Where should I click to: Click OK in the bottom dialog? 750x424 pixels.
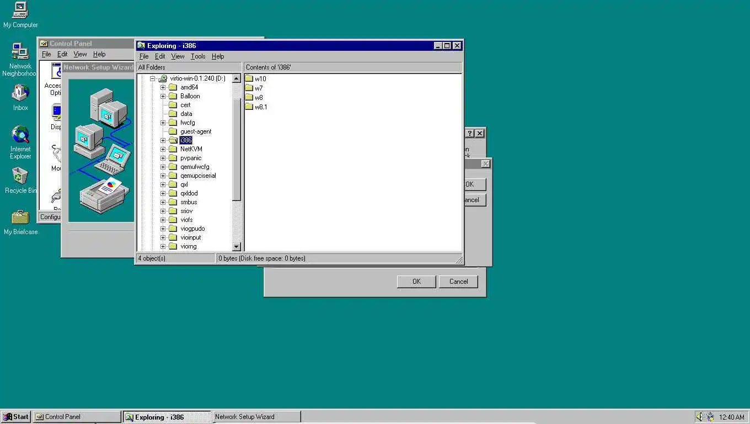coord(416,282)
